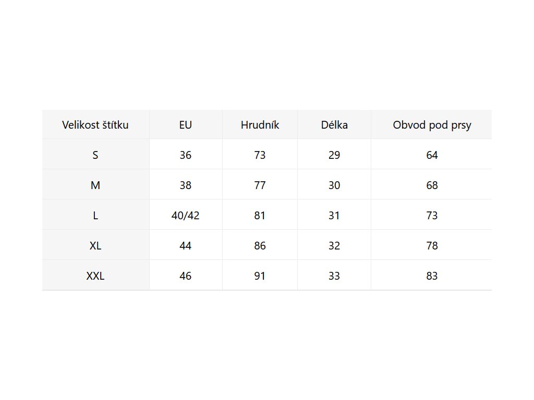Image resolution: width=534 pixels, height=400 pixels.
Task: Click underbust value 68 cell
Action: (x=432, y=185)
